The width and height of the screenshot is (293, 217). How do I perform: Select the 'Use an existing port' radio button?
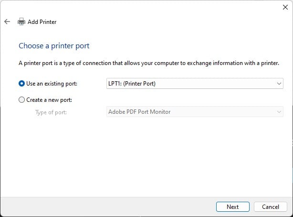[21, 84]
